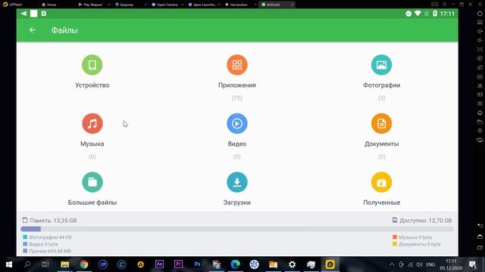The width and height of the screenshot is (485, 272).
Task: Open Windows search on the taskbar
Action: point(27,264)
